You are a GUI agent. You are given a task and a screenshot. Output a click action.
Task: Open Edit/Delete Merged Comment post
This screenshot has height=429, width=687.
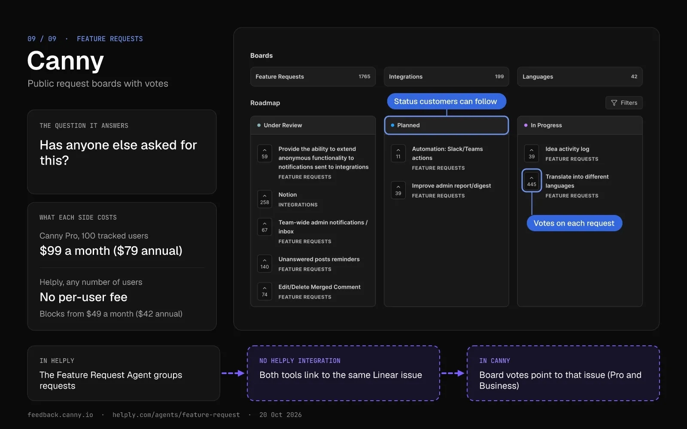point(319,287)
